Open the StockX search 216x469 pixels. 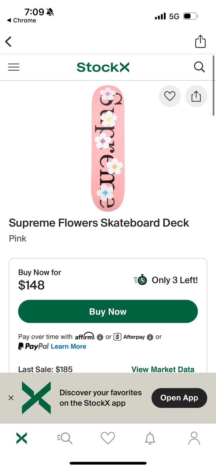pyautogui.click(x=199, y=67)
